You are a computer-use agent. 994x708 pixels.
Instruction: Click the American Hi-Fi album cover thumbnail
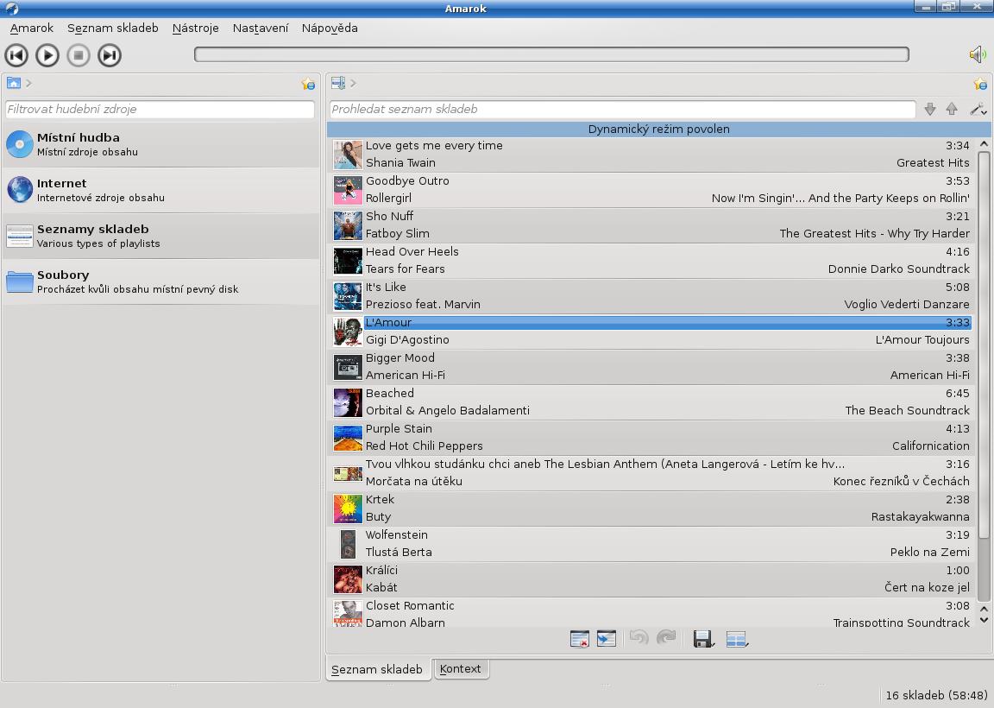[348, 367]
